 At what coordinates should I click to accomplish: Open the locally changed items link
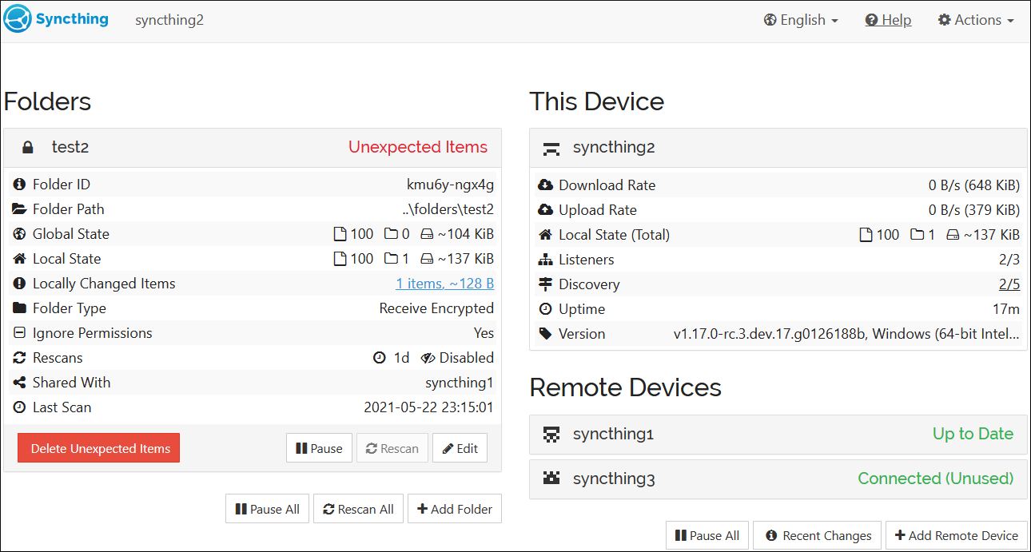[x=445, y=283]
